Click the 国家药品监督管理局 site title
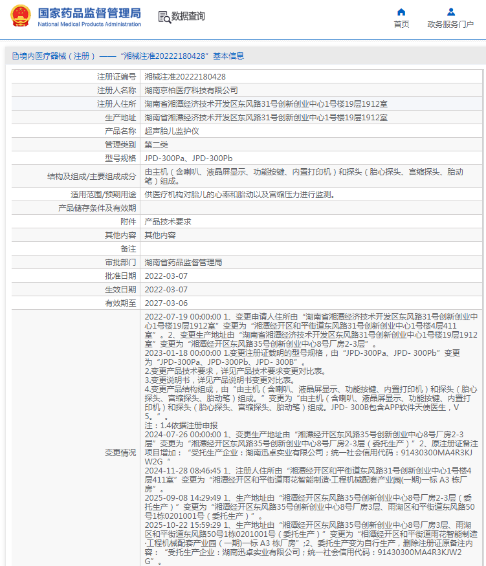 click(x=89, y=12)
